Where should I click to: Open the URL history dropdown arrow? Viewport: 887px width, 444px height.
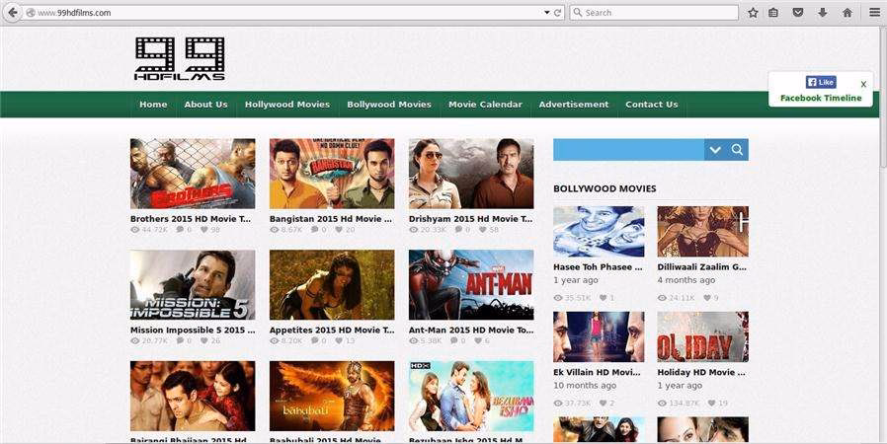pos(547,13)
